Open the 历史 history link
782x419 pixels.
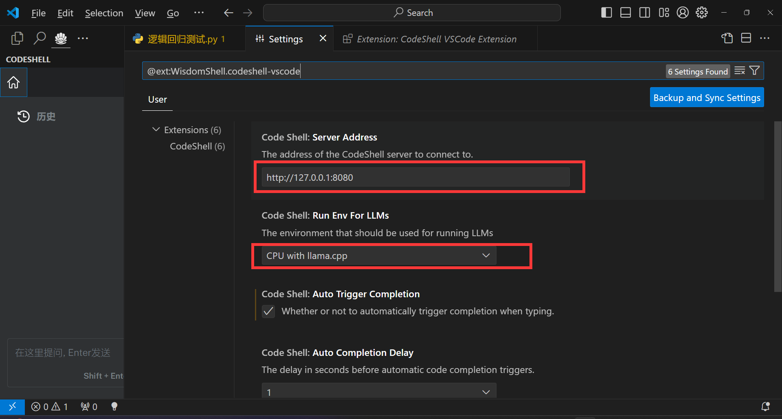tap(46, 116)
